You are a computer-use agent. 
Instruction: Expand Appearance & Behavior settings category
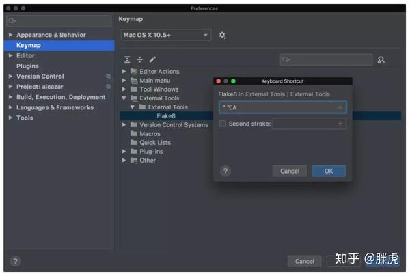coord(10,35)
